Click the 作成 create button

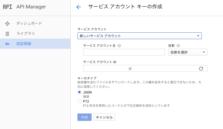tap(85, 117)
